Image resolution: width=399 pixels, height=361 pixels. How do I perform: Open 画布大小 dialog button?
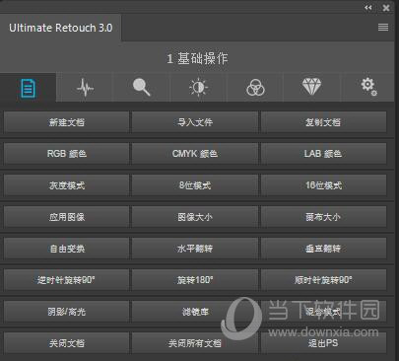pyautogui.click(x=323, y=217)
